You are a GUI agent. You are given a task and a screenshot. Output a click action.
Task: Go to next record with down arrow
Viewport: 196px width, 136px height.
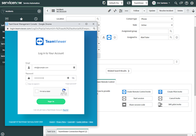click(193, 11)
